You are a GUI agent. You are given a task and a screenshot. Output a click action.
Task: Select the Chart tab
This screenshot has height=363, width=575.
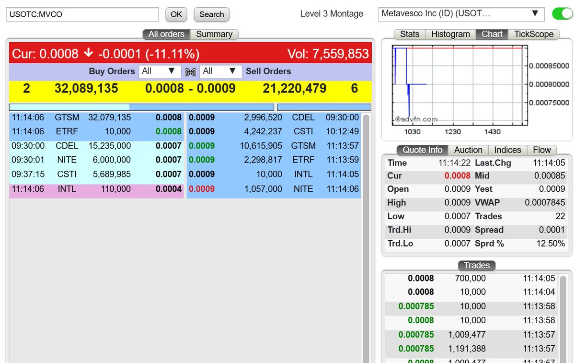tap(492, 34)
